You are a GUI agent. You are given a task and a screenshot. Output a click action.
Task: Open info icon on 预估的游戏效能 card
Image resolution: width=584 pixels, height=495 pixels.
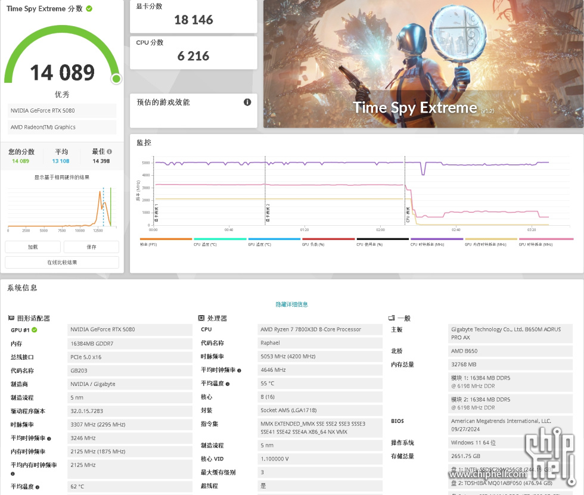pos(247,102)
